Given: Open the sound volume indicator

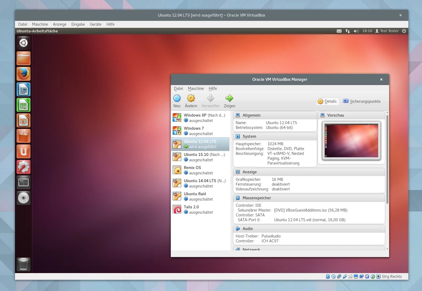Looking at the screenshot, I should (356, 31).
